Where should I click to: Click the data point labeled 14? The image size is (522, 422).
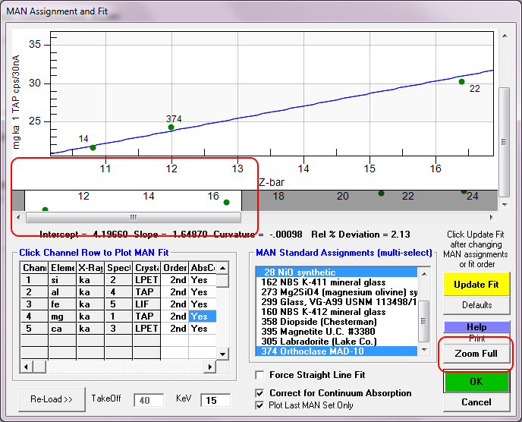(93, 147)
